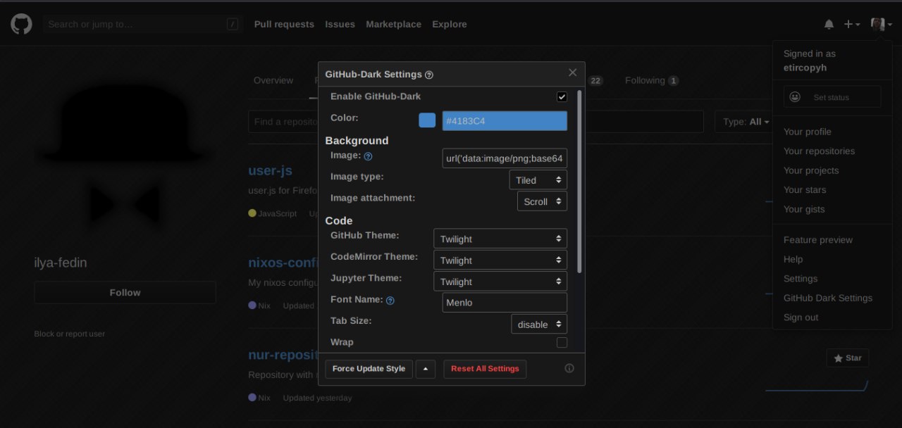This screenshot has width=902, height=428.
Task: Click the background Image URL field
Action: click(505, 158)
